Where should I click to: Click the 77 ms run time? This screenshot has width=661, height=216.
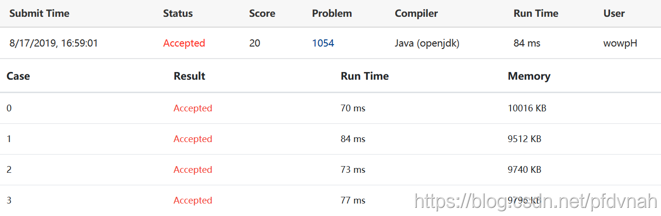click(353, 201)
